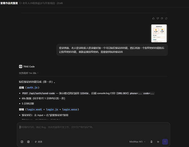Click the 123456 code value

(84, 93)
